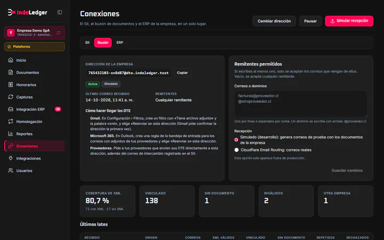Click the XML VÁLIDOS column header
Screen dimensions: 384x240
223,237
